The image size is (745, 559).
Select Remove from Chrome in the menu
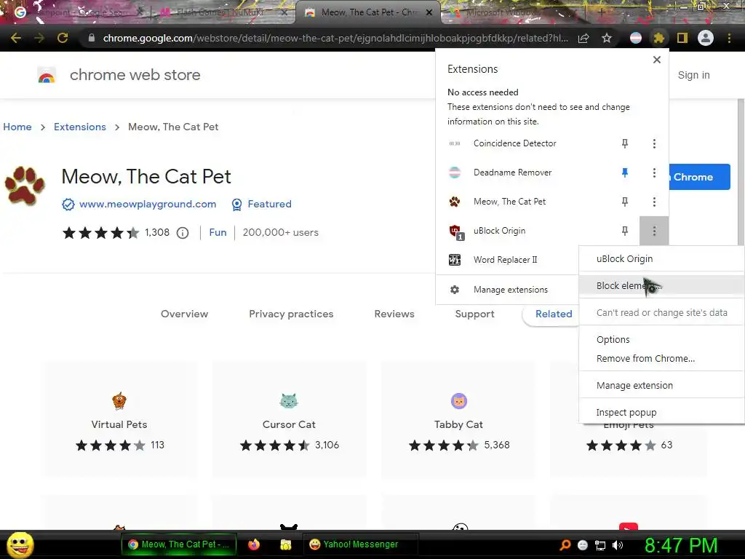pos(662,358)
